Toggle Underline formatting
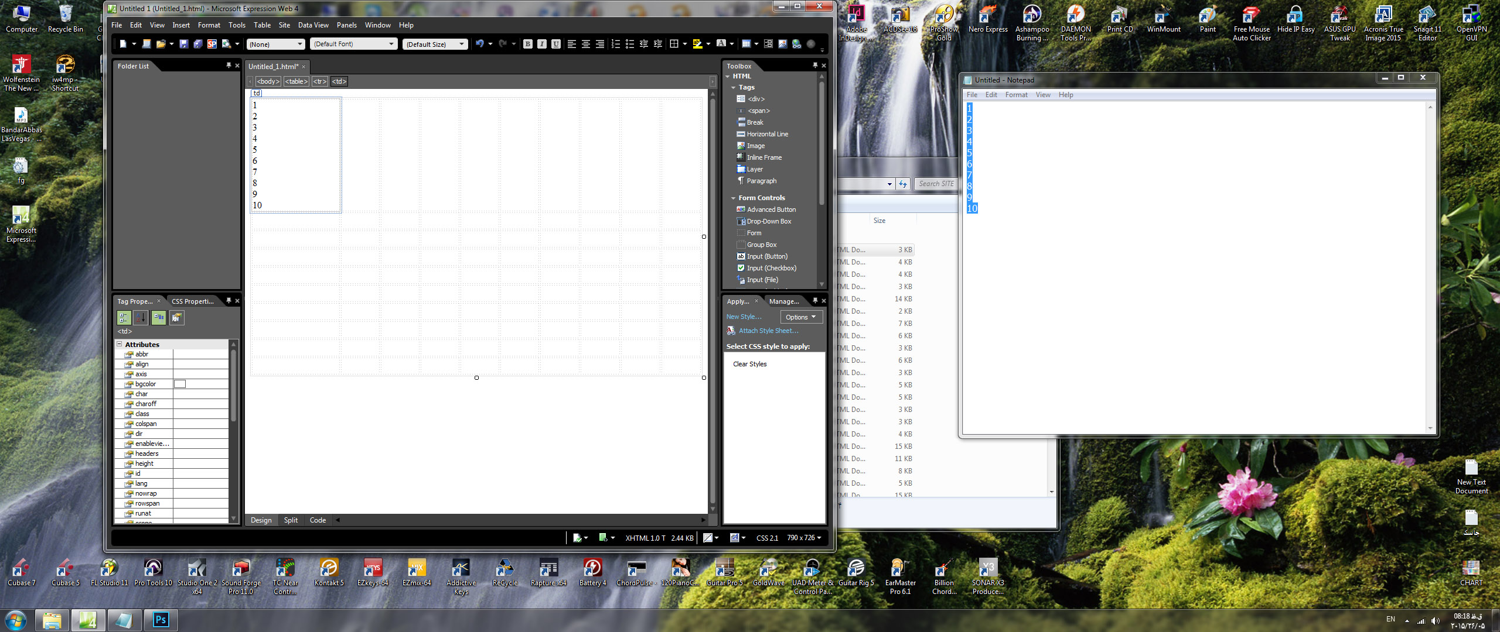 (x=556, y=44)
